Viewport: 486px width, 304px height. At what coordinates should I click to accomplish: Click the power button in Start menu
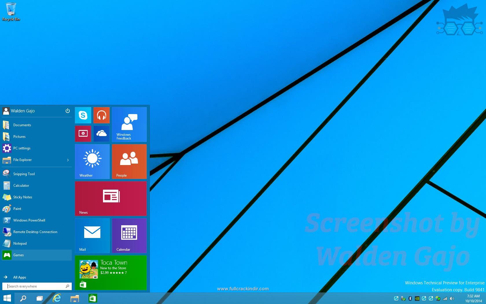pyautogui.click(x=68, y=111)
